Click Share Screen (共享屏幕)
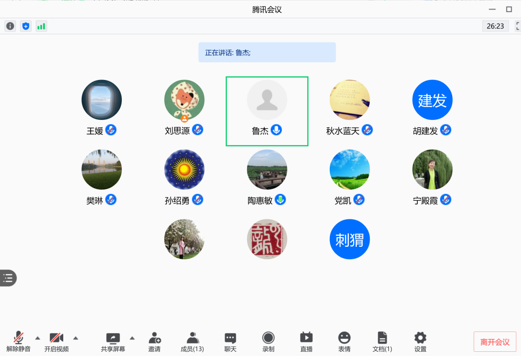 click(x=113, y=341)
